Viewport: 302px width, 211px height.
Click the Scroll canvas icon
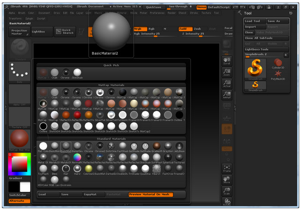pyautogui.click(x=227, y=60)
